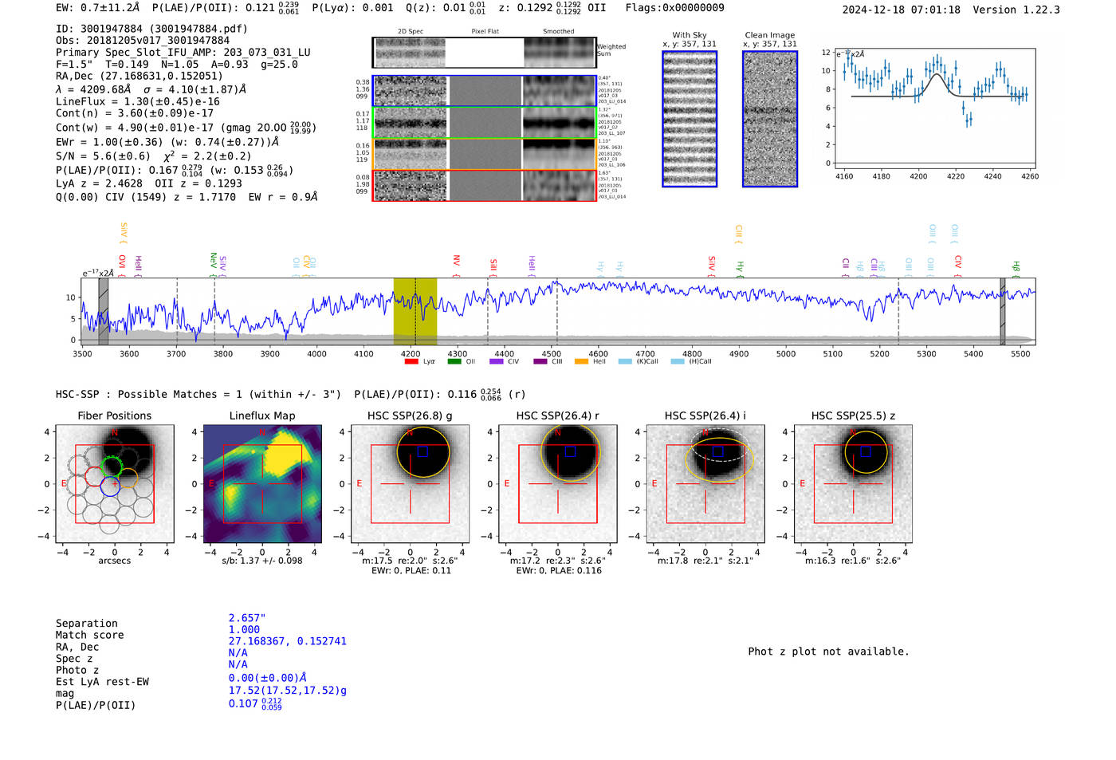1116x760 pixels.
Task: Click the Gaussian emission line fit plot
Action: tap(935, 108)
